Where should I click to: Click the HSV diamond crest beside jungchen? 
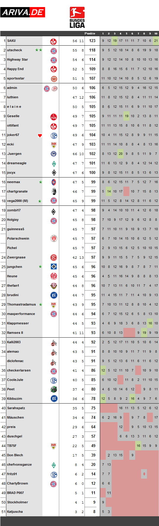pyautogui.click(x=54, y=267)
